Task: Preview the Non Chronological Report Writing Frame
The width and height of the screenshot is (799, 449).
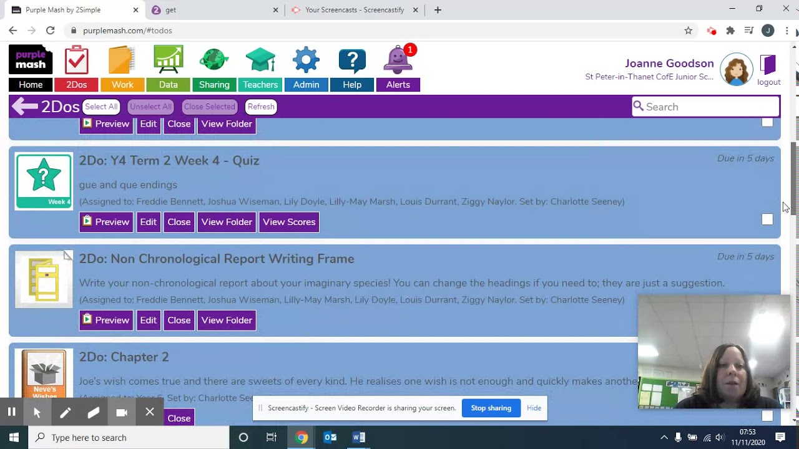Action: click(105, 320)
